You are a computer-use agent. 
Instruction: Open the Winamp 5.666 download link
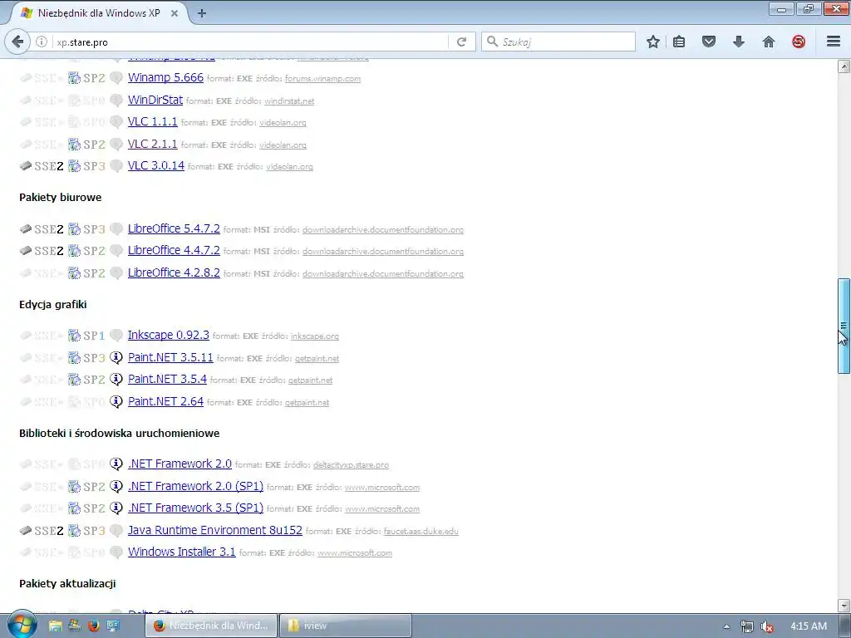[x=165, y=77]
